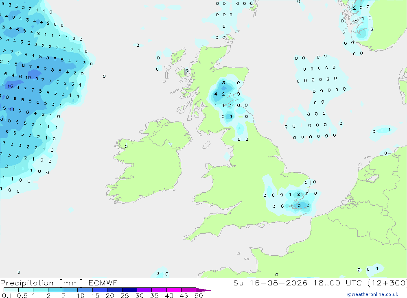Screen dimensions: 407x298
Task: Select the '0' value off the northern French coast
Action: pyautogui.click(x=277, y=274)
